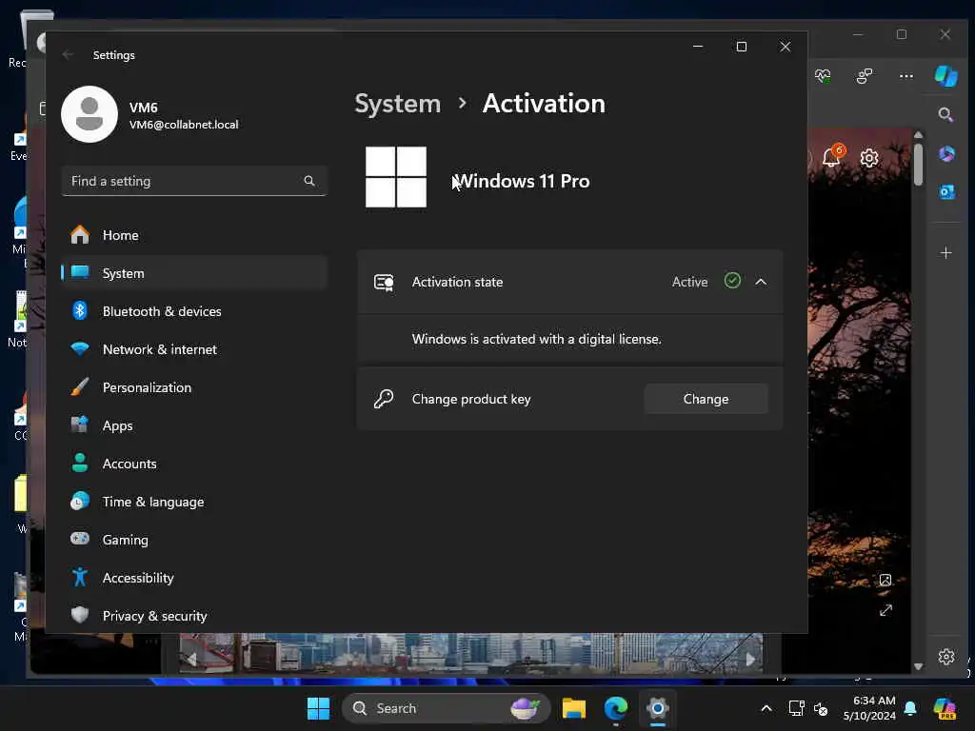Go to Network & internet settings

194,349
